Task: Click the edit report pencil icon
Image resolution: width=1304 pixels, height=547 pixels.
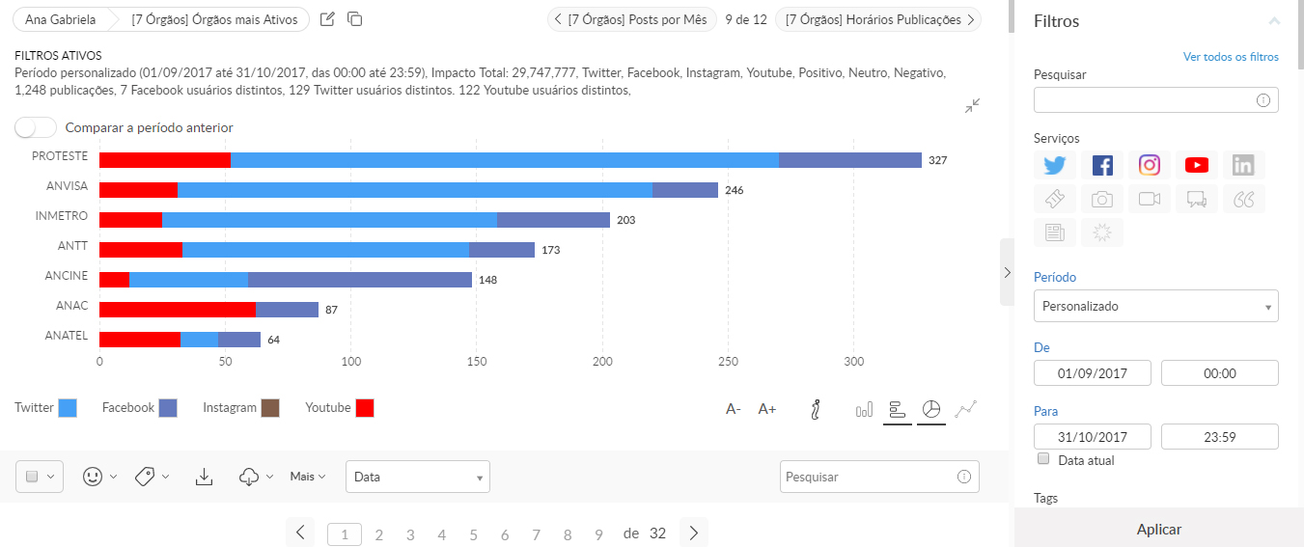Action: tap(327, 19)
